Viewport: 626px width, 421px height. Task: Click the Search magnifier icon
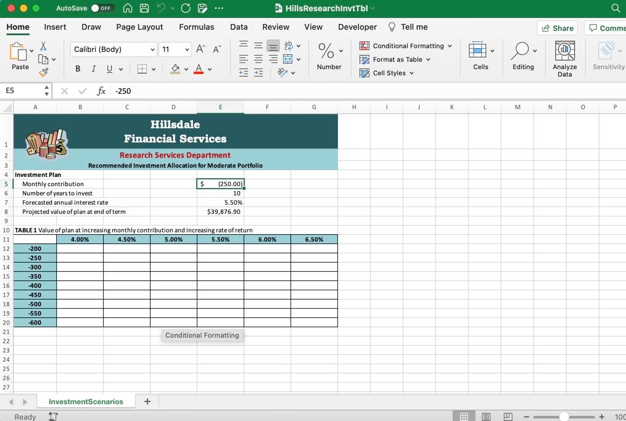coord(616,8)
